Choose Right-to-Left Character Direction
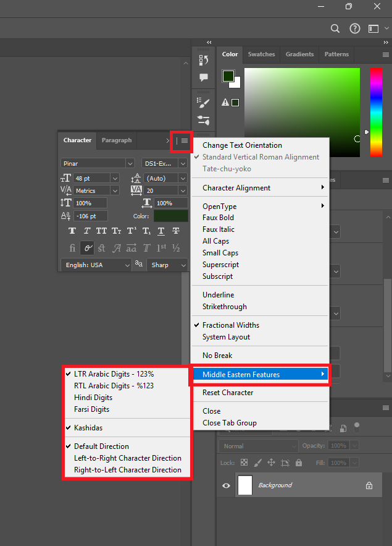The width and height of the screenshot is (392, 546). pyautogui.click(x=127, y=470)
